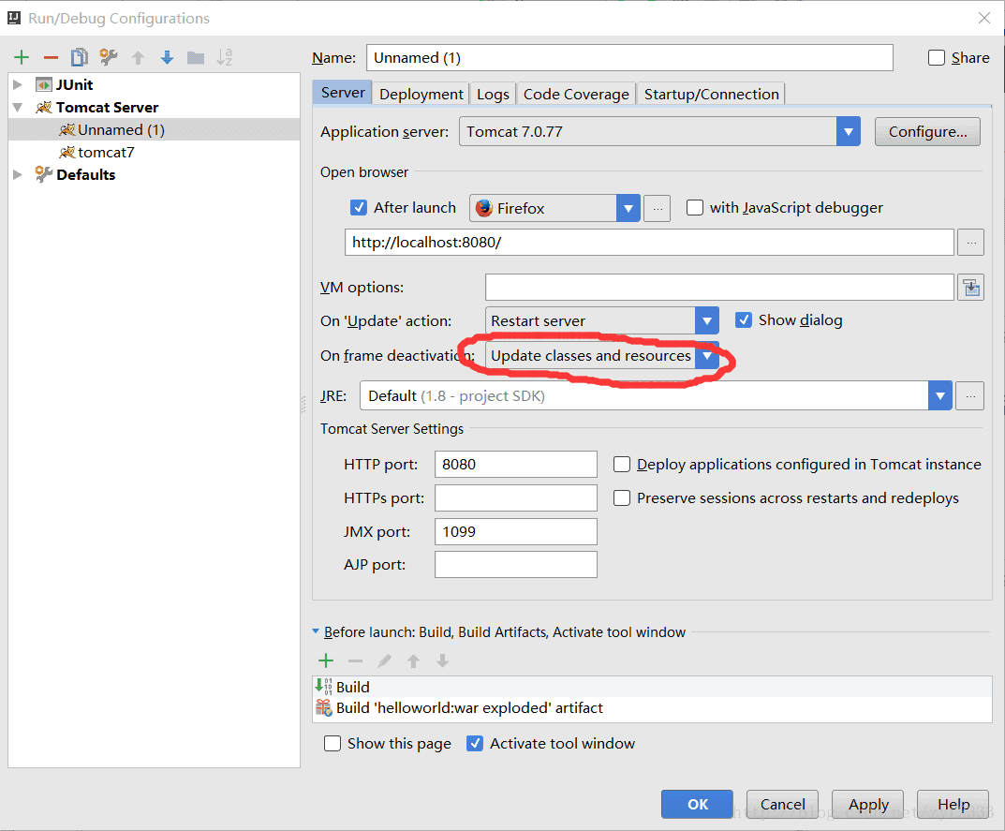
Task: Click the ellipsis button beside the URL field
Action: pos(971,243)
